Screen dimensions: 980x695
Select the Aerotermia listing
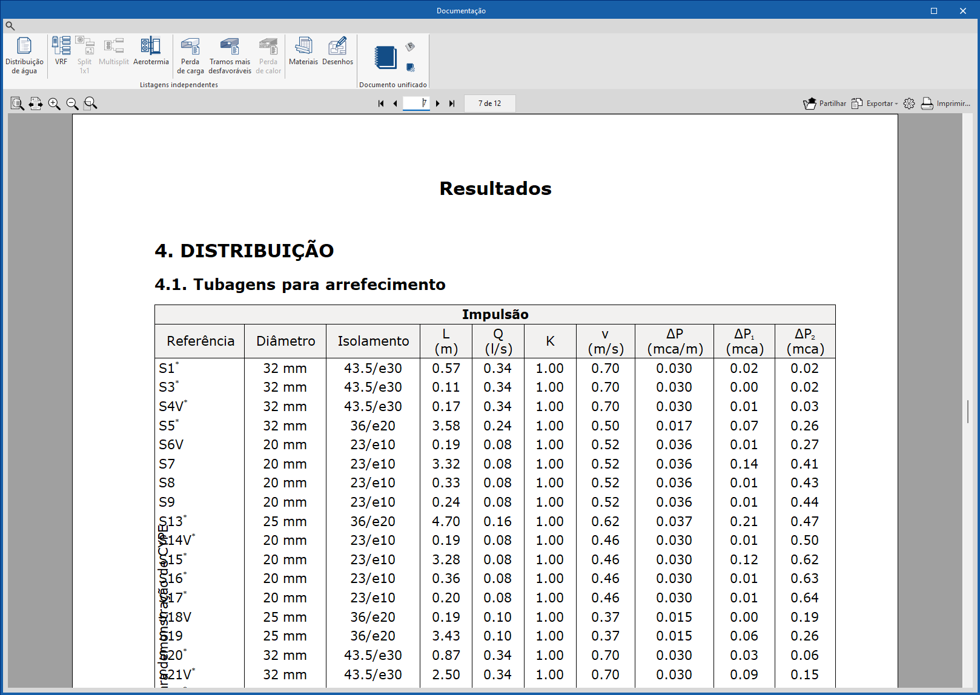(151, 51)
